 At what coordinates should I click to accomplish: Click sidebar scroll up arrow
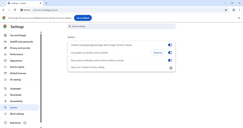41,32
